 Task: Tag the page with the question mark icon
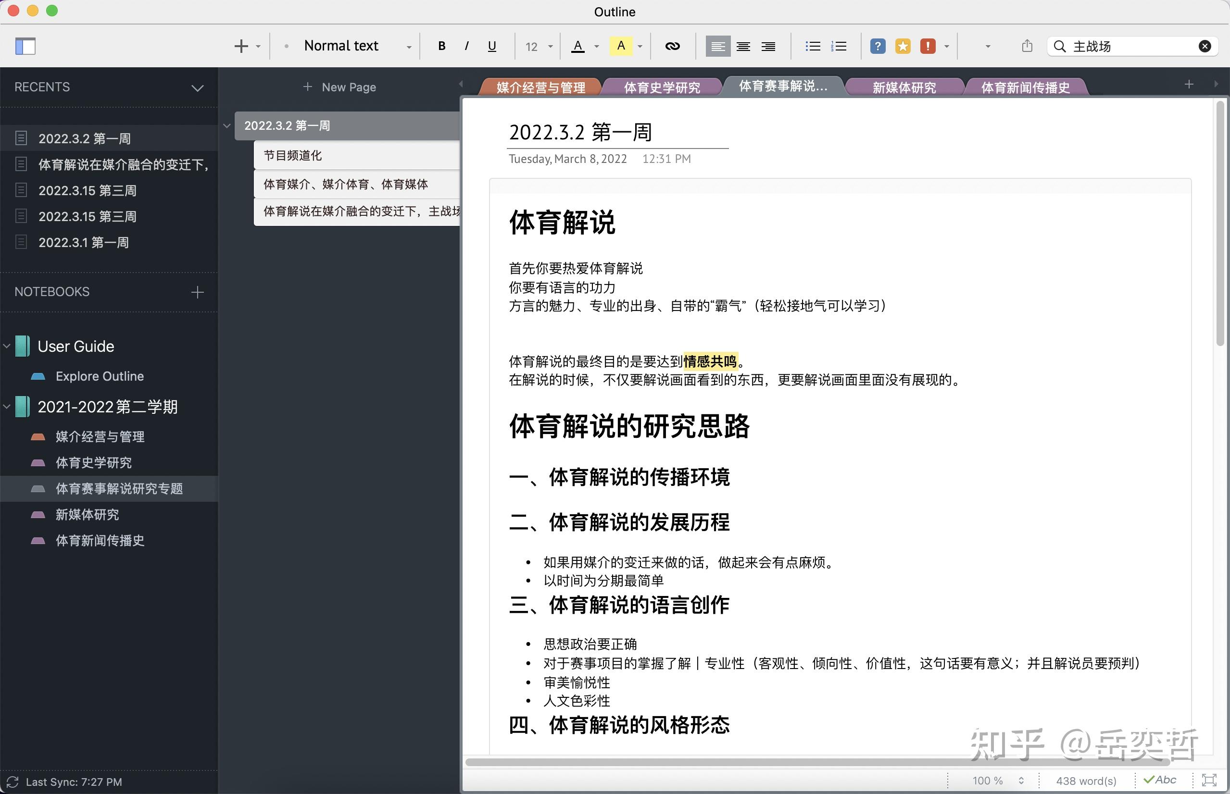pyautogui.click(x=877, y=46)
